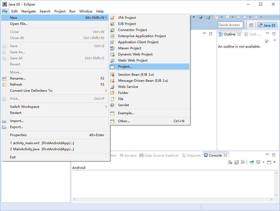Open the Window menu
The image size is (280, 211).
(86, 11)
